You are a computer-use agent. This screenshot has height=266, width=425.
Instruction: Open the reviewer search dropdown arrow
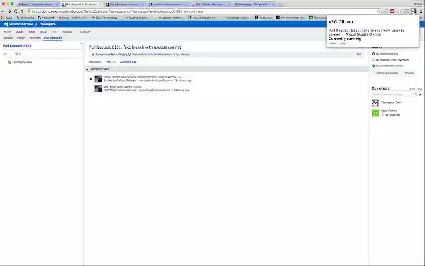[x=420, y=94]
